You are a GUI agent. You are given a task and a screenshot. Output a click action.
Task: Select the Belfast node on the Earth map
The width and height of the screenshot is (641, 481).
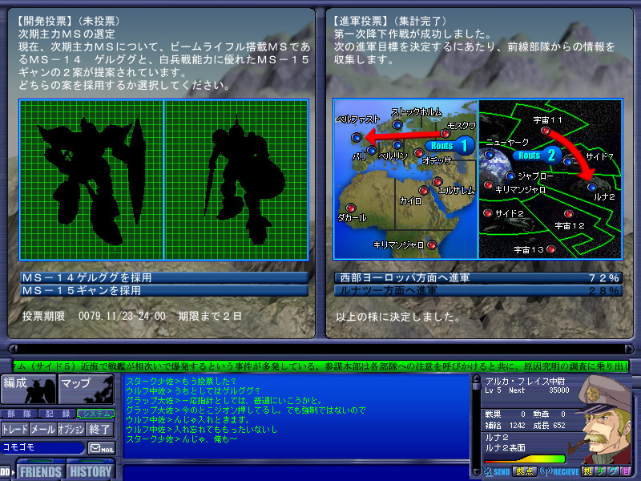click(357, 138)
